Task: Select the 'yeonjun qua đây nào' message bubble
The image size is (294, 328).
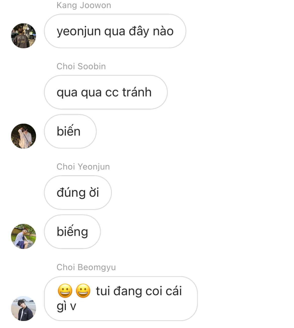Action: coord(115,31)
